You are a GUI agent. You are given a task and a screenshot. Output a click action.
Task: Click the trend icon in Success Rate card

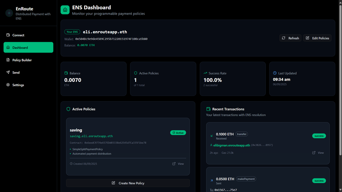[x=205, y=73]
